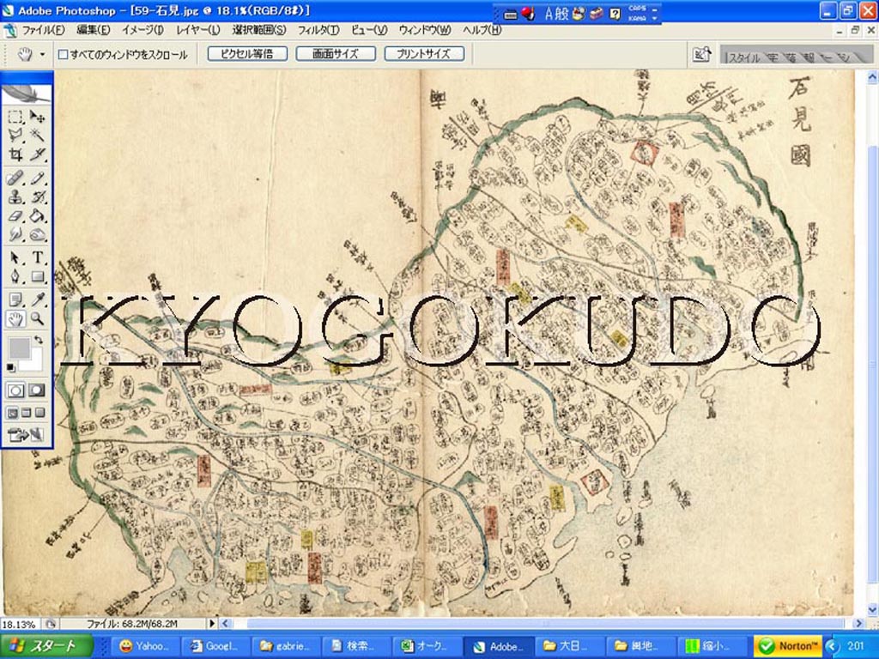The height and width of the screenshot is (659, 879).
Task: Select the Rectangular Marquee tool
Action: click(15, 117)
